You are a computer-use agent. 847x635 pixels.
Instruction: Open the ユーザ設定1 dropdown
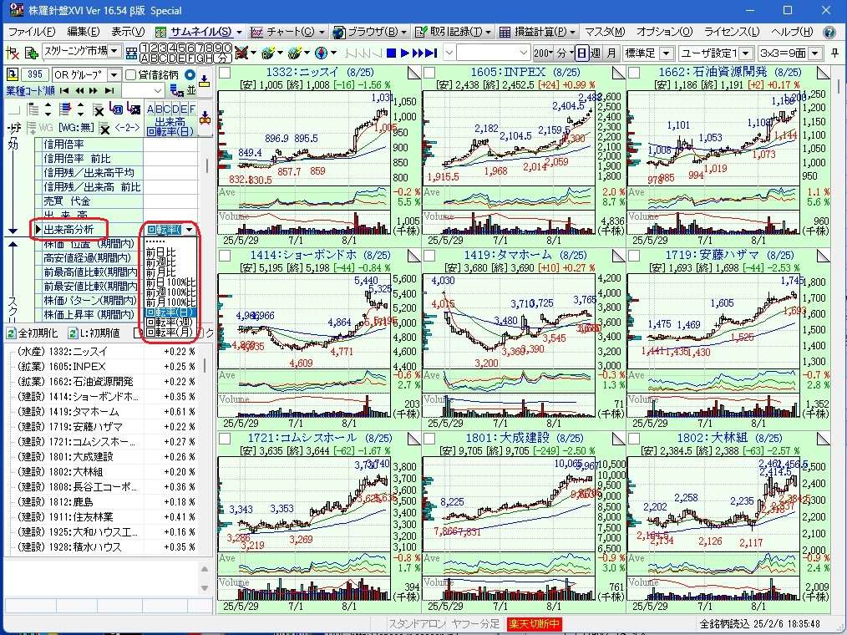point(746,53)
